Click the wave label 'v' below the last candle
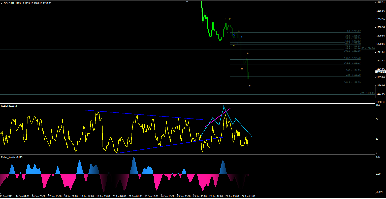 [250, 86]
